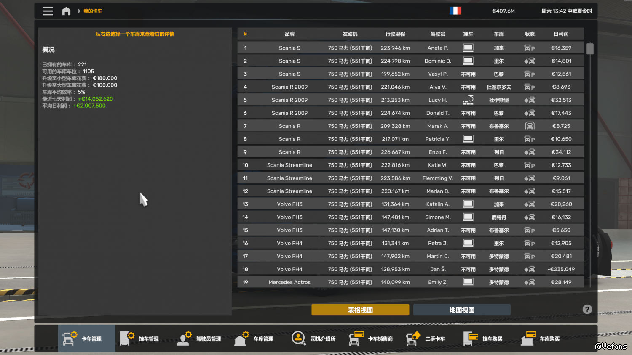
Task: Click the truck list scrollbar handle
Action: click(590, 48)
